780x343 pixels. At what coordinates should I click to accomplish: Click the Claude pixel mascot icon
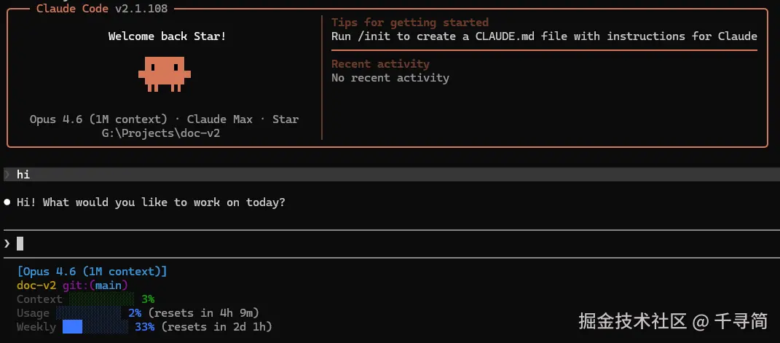(165, 74)
